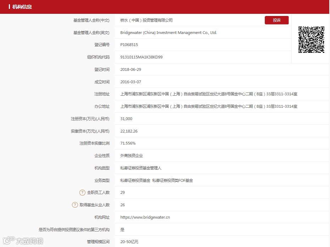The width and height of the screenshot is (330, 247).
Task: Click the label 登记编号
Action: pos(102,45)
